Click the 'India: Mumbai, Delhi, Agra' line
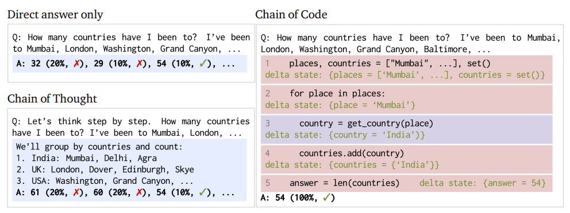570x213 pixels. point(87,158)
